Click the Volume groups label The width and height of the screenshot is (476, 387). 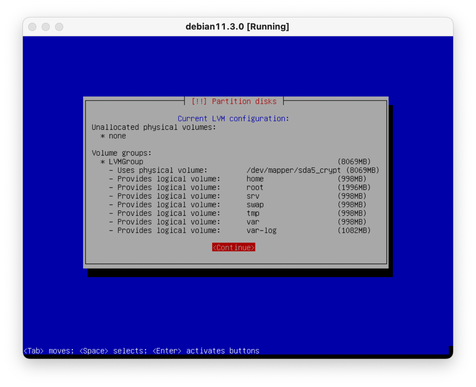[122, 153]
